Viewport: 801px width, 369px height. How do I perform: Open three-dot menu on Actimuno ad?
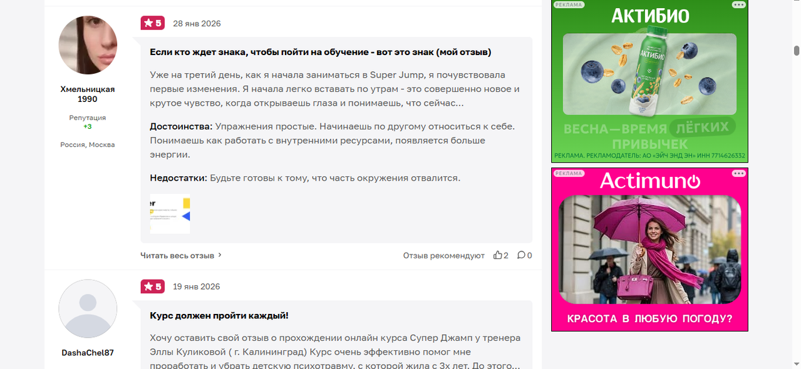[739, 173]
